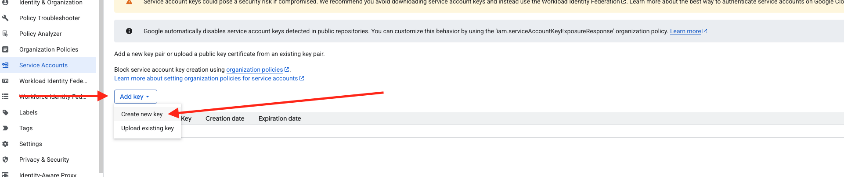Click the Privacy & Security shield icon

tap(5, 160)
